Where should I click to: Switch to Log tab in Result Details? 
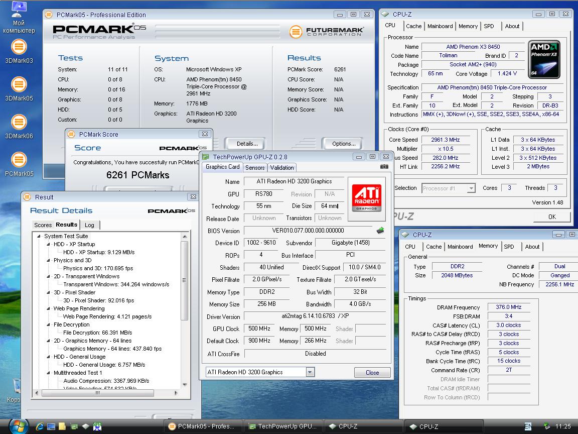pyautogui.click(x=90, y=225)
